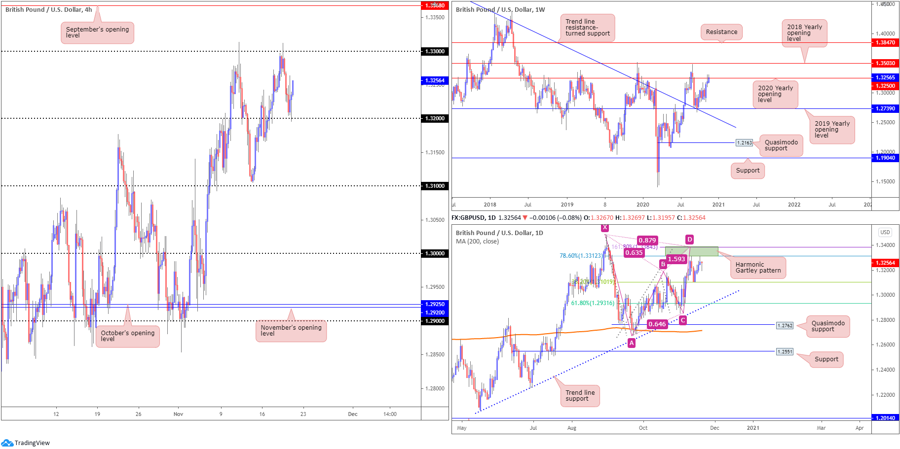Select the November's opening level callout
The image size is (900, 449).
pos(291,331)
